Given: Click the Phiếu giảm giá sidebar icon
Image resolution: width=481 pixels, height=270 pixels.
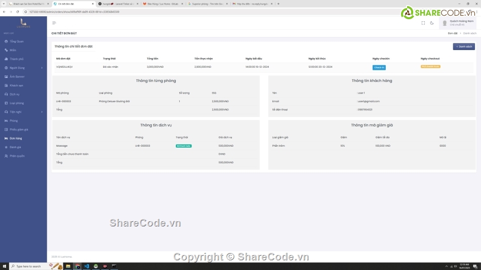Looking at the screenshot, I should [x=6, y=129].
